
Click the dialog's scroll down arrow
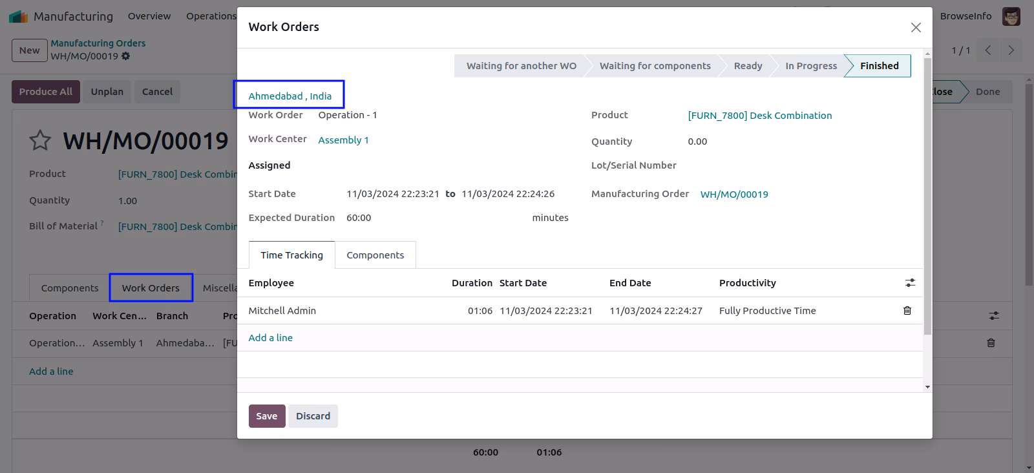pos(927,387)
